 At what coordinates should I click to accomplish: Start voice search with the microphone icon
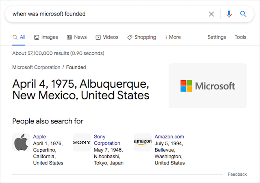[x=229, y=14]
